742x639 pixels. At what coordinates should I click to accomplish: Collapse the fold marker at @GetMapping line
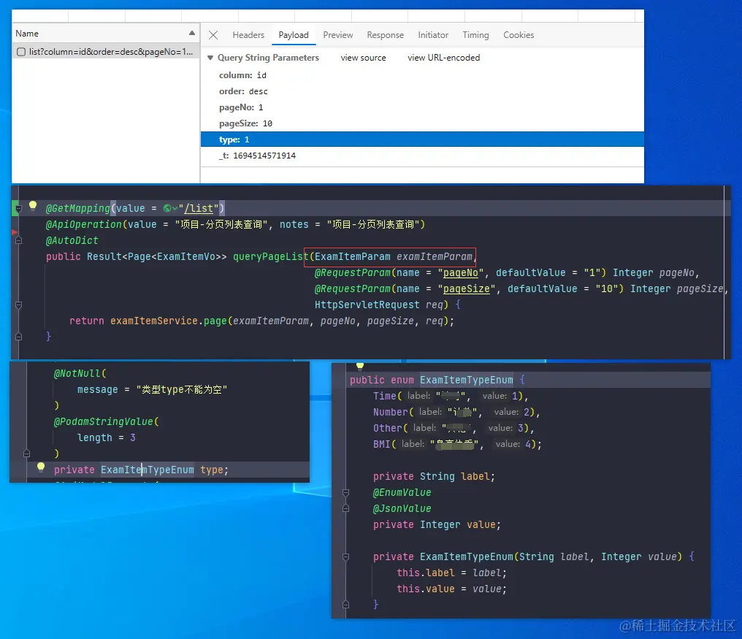[x=18, y=208]
